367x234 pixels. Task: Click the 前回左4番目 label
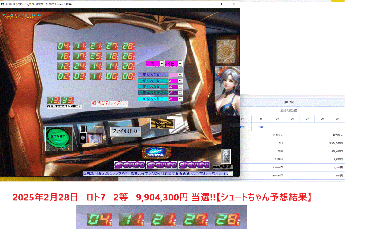(x=153, y=93)
